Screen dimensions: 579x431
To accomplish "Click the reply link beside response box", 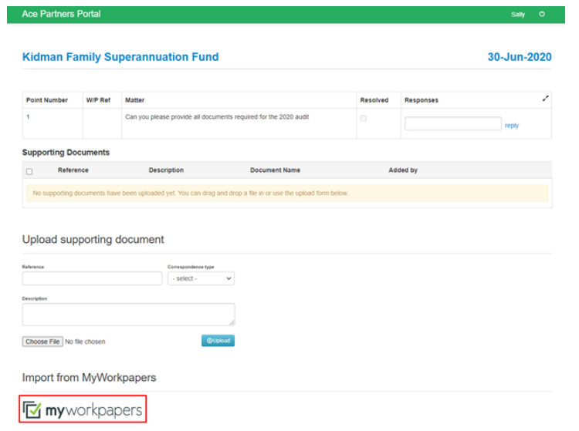I will (512, 125).
